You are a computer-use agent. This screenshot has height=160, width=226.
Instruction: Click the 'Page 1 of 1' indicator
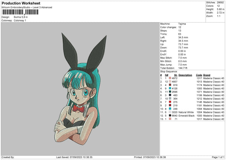pyautogui.click(x=218, y=157)
